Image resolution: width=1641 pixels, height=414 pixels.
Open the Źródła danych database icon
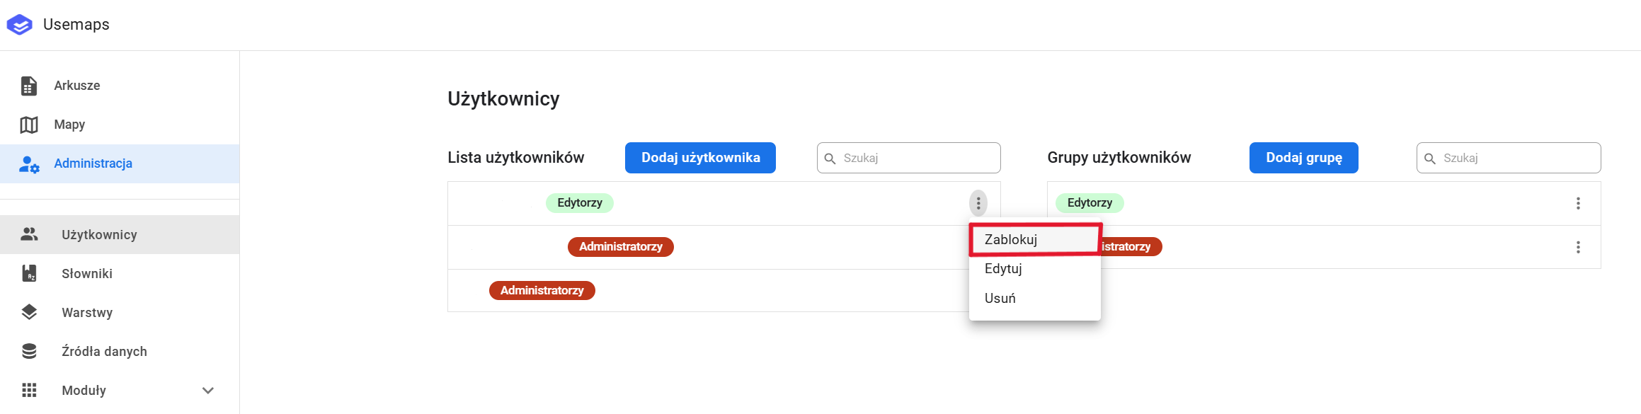tap(29, 351)
